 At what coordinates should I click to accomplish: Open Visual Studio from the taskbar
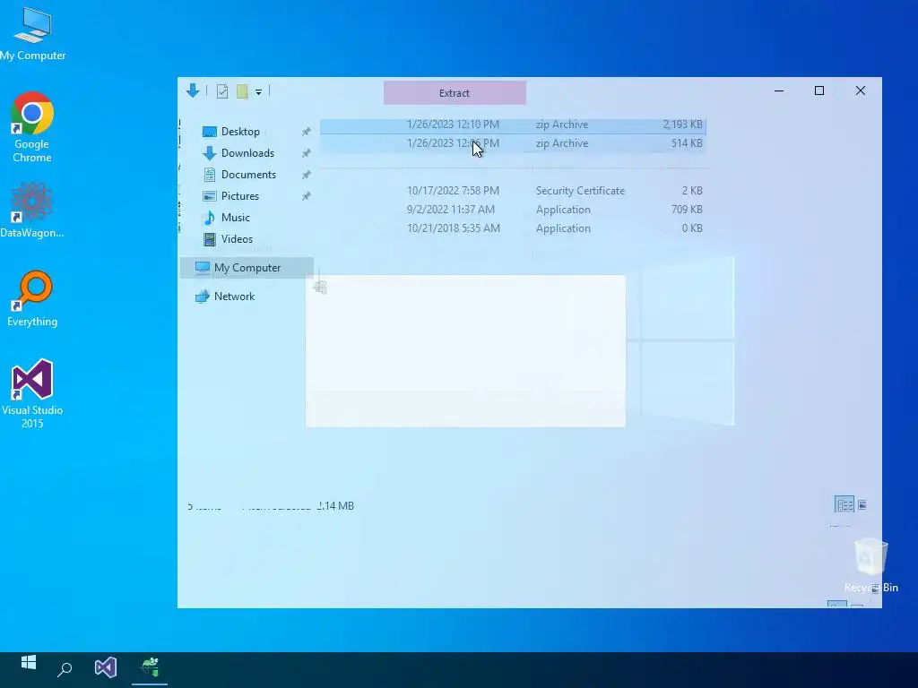[106, 667]
